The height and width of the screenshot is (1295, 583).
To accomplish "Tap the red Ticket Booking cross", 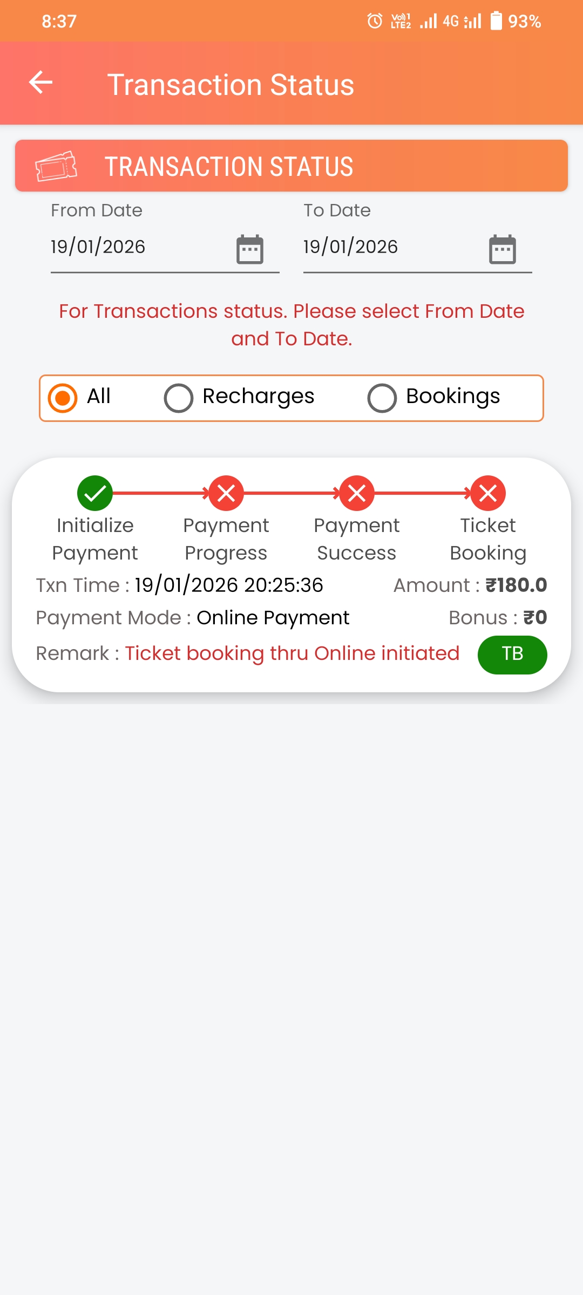I will 488,493.
